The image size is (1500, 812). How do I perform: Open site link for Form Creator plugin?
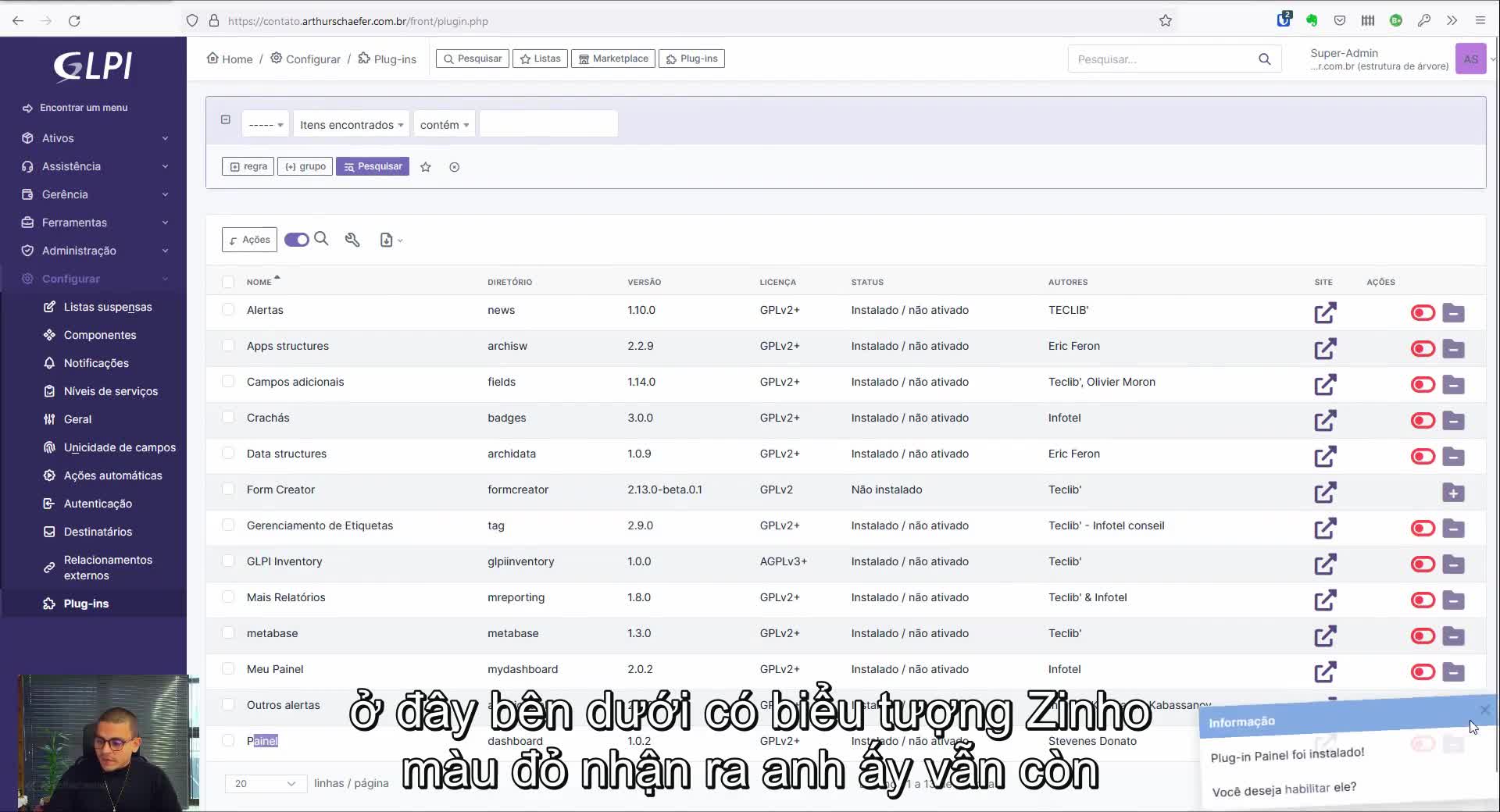pos(1325,492)
